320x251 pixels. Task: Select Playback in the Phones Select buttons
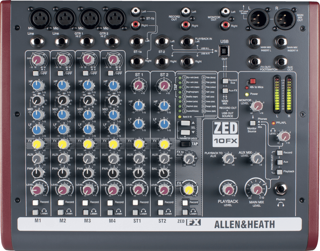tap(279, 172)
